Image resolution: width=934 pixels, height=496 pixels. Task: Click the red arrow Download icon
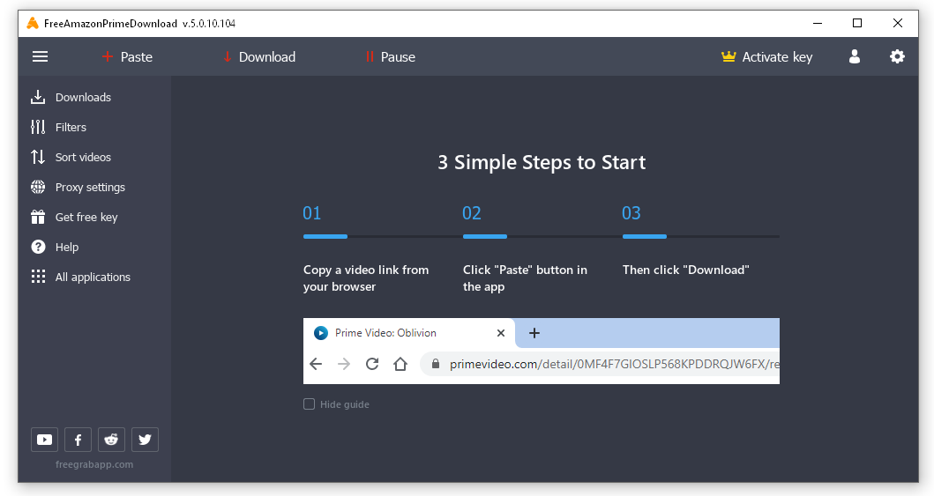(x=227, y=56)
